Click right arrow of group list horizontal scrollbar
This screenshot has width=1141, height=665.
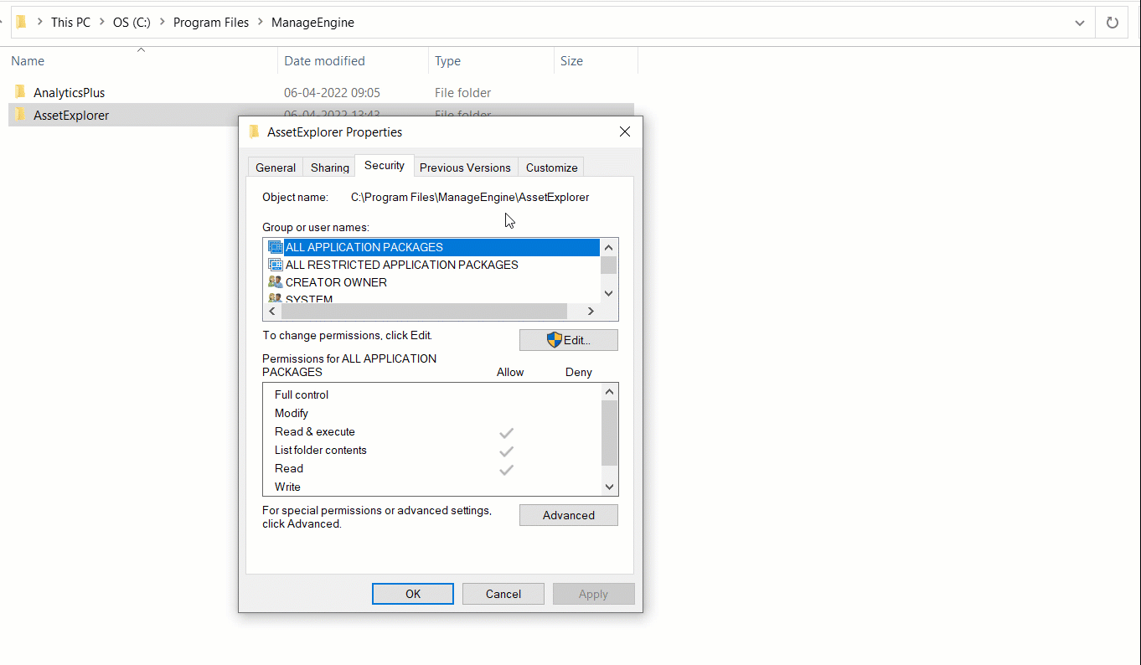(591, 311)
